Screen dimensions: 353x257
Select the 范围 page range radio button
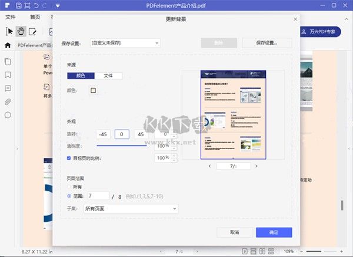[69, 196]
